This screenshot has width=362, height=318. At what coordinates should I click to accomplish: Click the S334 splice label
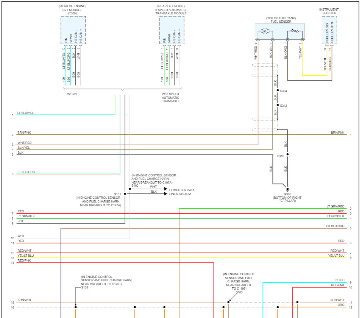click(x=284, y=91)
